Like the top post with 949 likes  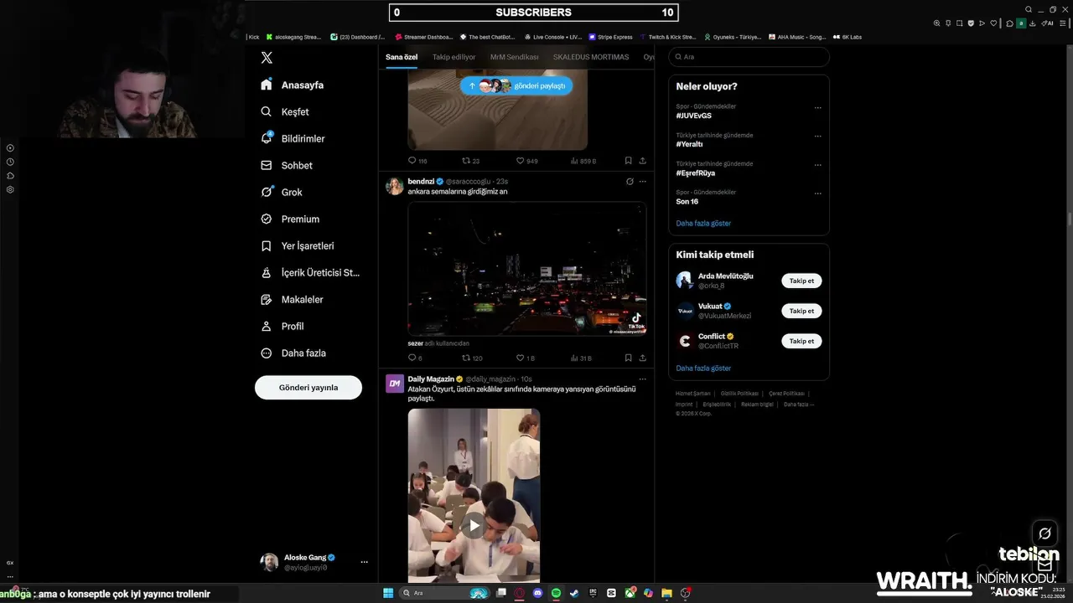(x=526, y=161)
